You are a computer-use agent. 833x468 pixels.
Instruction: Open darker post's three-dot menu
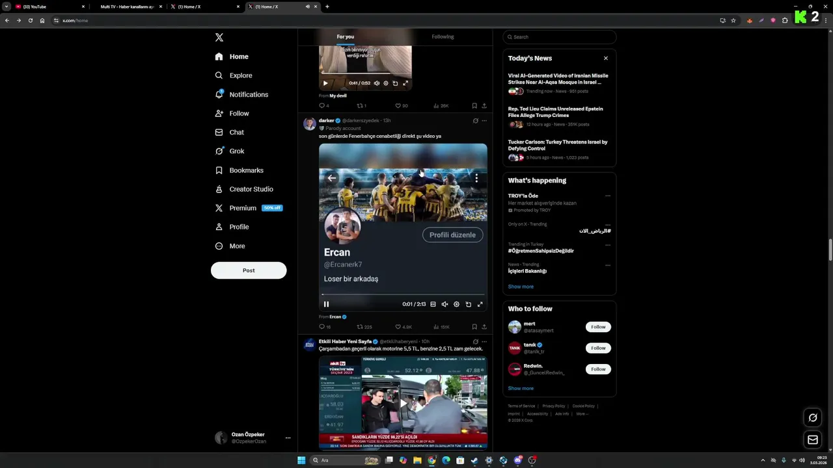pyautogui.click(x=484, y=120)
